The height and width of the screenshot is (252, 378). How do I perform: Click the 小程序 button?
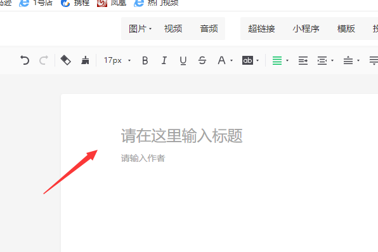point(306,29)
